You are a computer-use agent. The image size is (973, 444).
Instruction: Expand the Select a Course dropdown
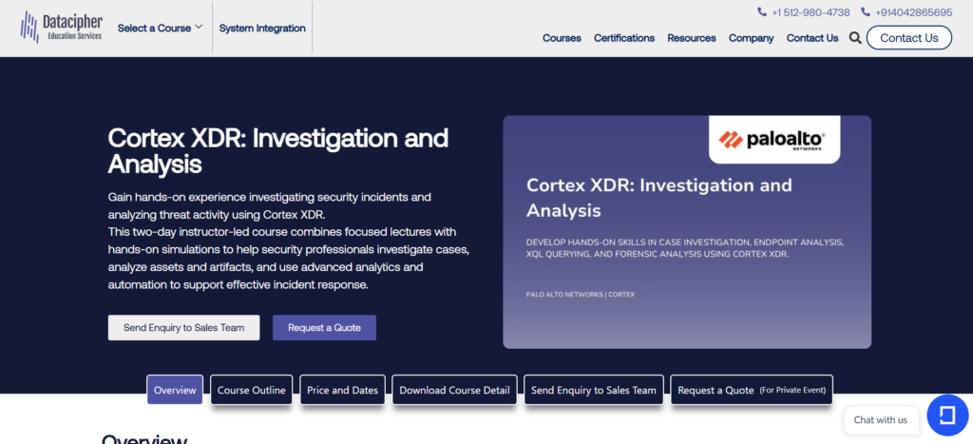(x=160, y=28)
